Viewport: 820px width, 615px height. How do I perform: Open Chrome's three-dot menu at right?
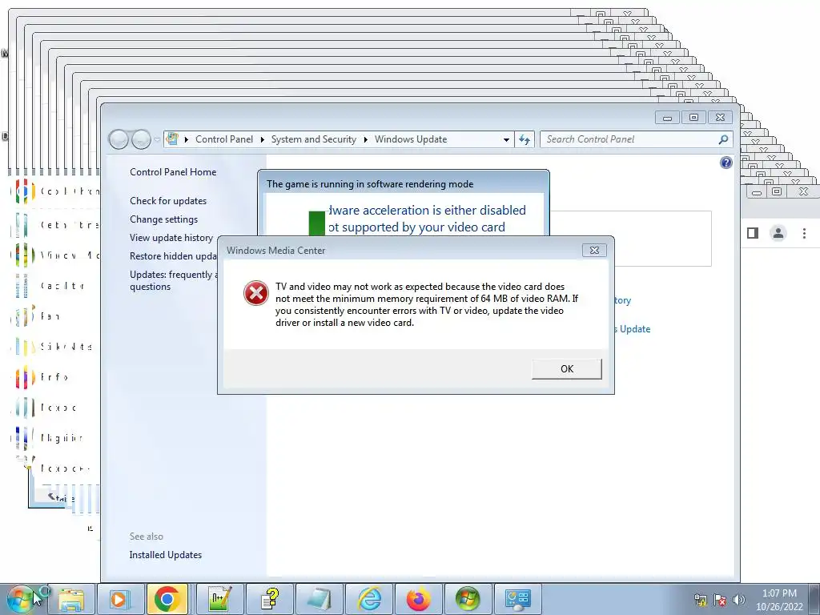coord(804,233)
